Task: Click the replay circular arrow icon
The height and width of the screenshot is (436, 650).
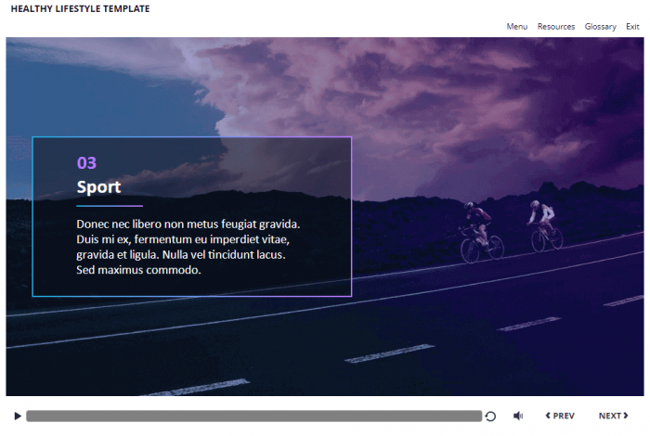Action: click(x=490, y=417)
